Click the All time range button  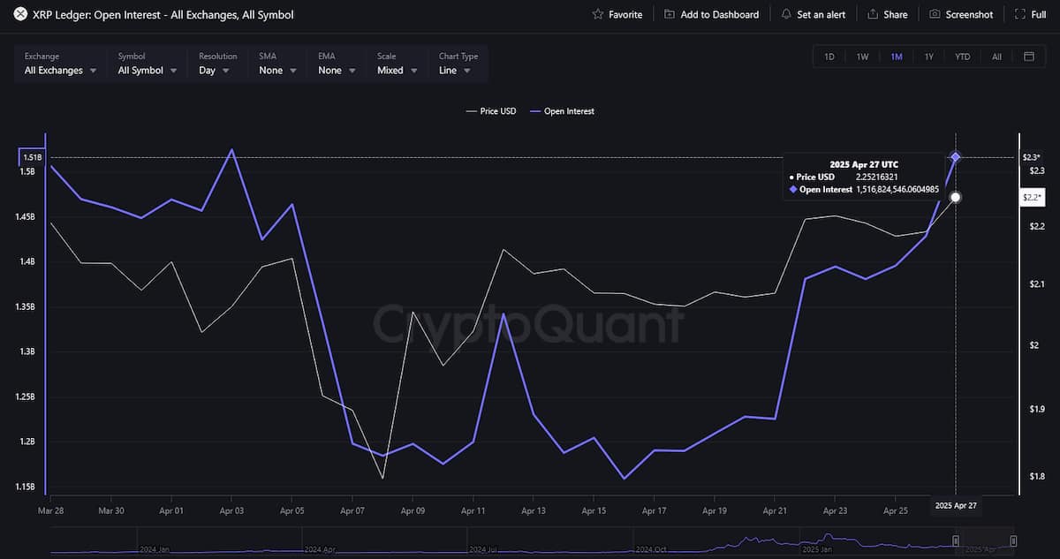point(996,56)
